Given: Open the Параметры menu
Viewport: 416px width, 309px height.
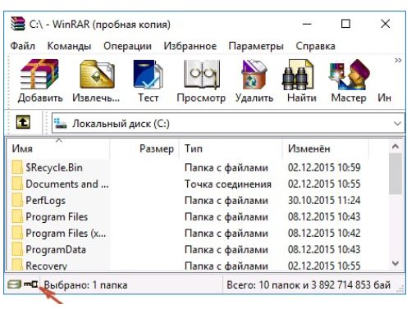Looking at the screenshot, I should [x=256, y=46].
